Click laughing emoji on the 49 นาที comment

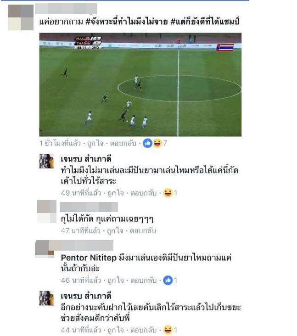[x=168, y=193]
